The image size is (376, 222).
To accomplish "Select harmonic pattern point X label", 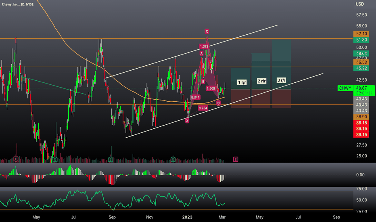I will 187,121.
